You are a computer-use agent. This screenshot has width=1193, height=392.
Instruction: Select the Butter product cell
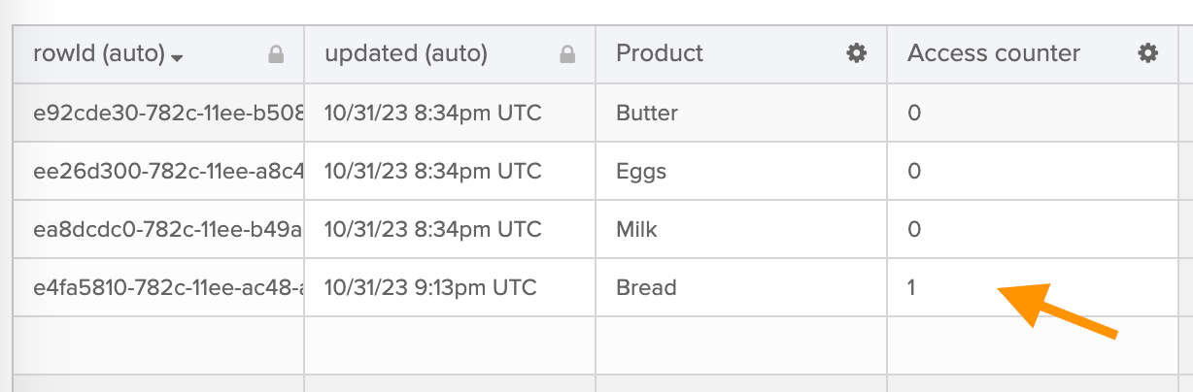pyautogui.click(x=647, y=113)
